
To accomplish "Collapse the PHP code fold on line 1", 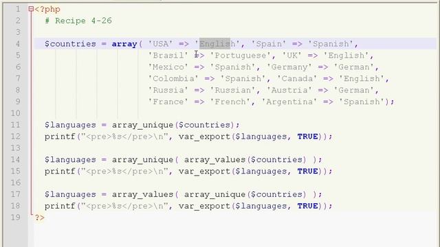I will pyautogui.click(x=31, y=9).
